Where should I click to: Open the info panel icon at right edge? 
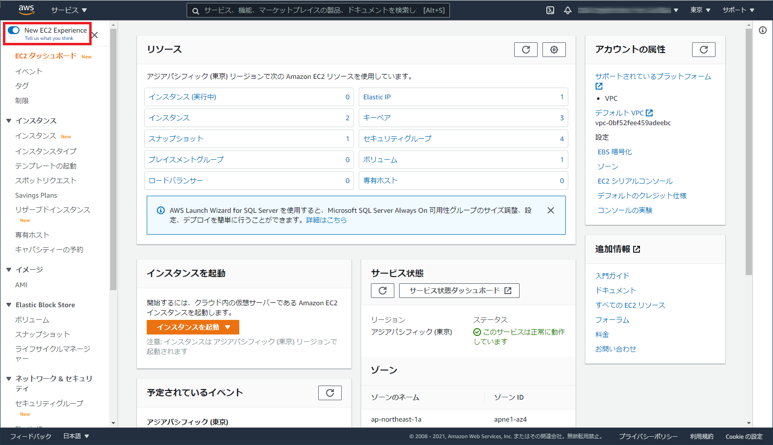click(763, 30)
